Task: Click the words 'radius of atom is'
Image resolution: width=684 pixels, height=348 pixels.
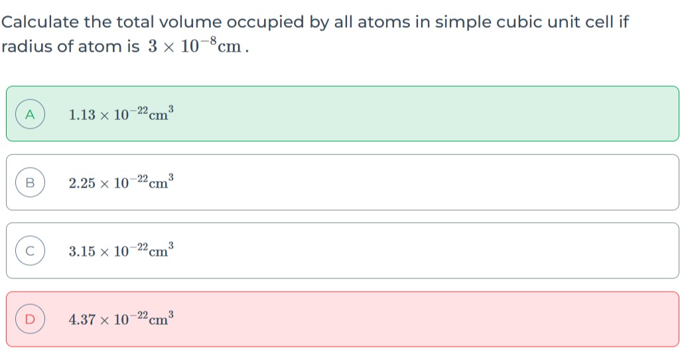Action: coord(70,46)
